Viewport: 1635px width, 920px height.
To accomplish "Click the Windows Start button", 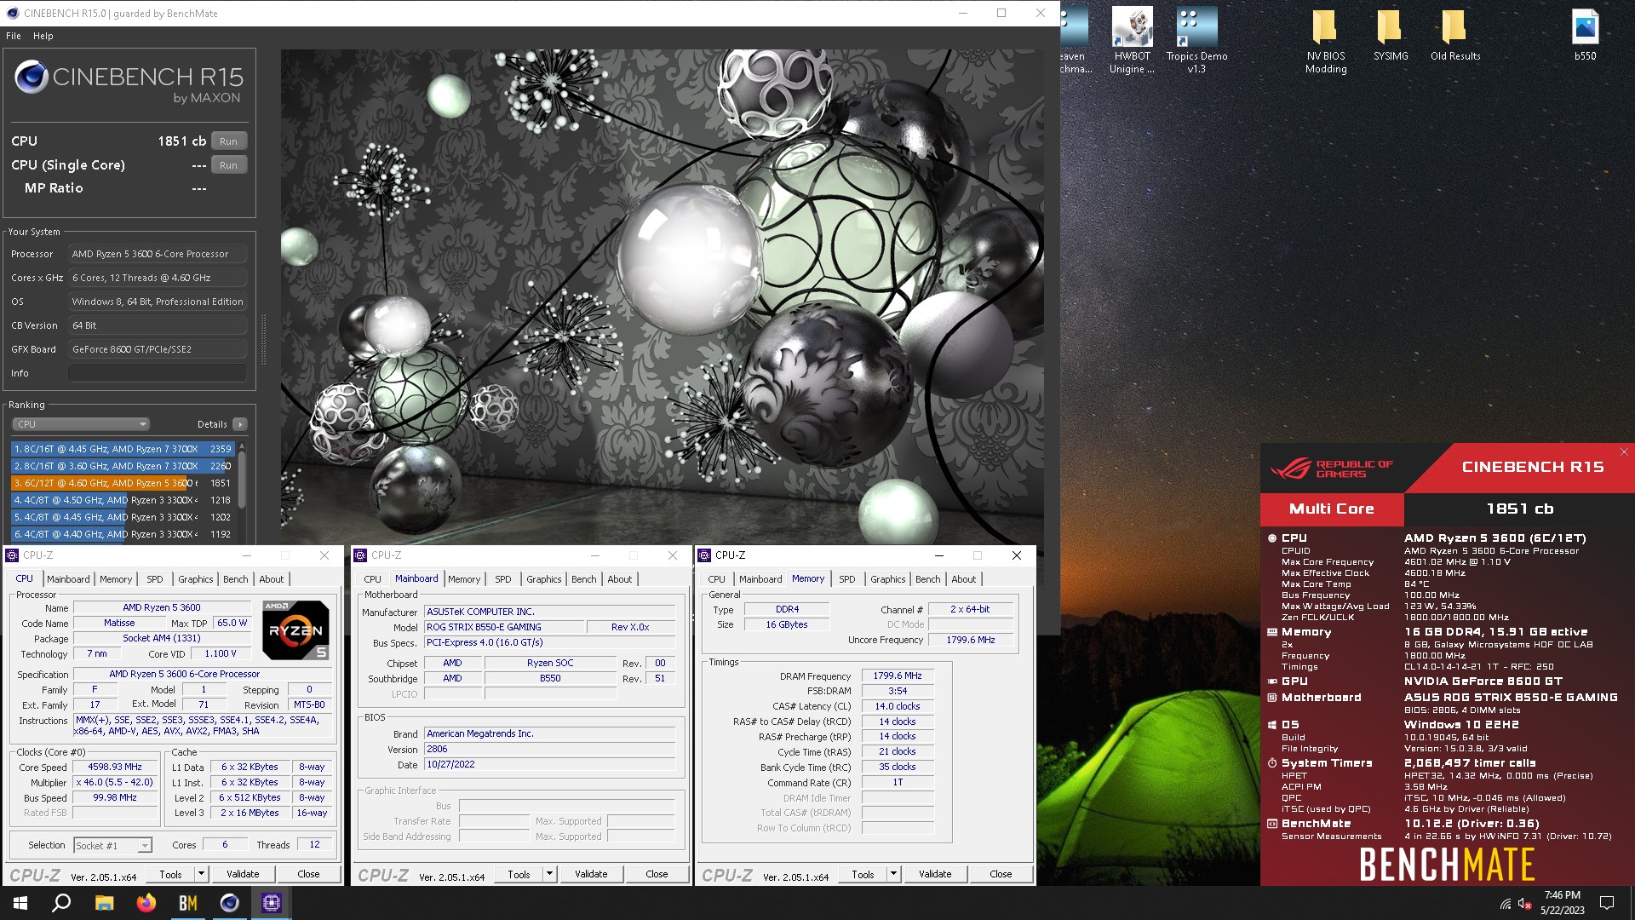I will (20, 903).
